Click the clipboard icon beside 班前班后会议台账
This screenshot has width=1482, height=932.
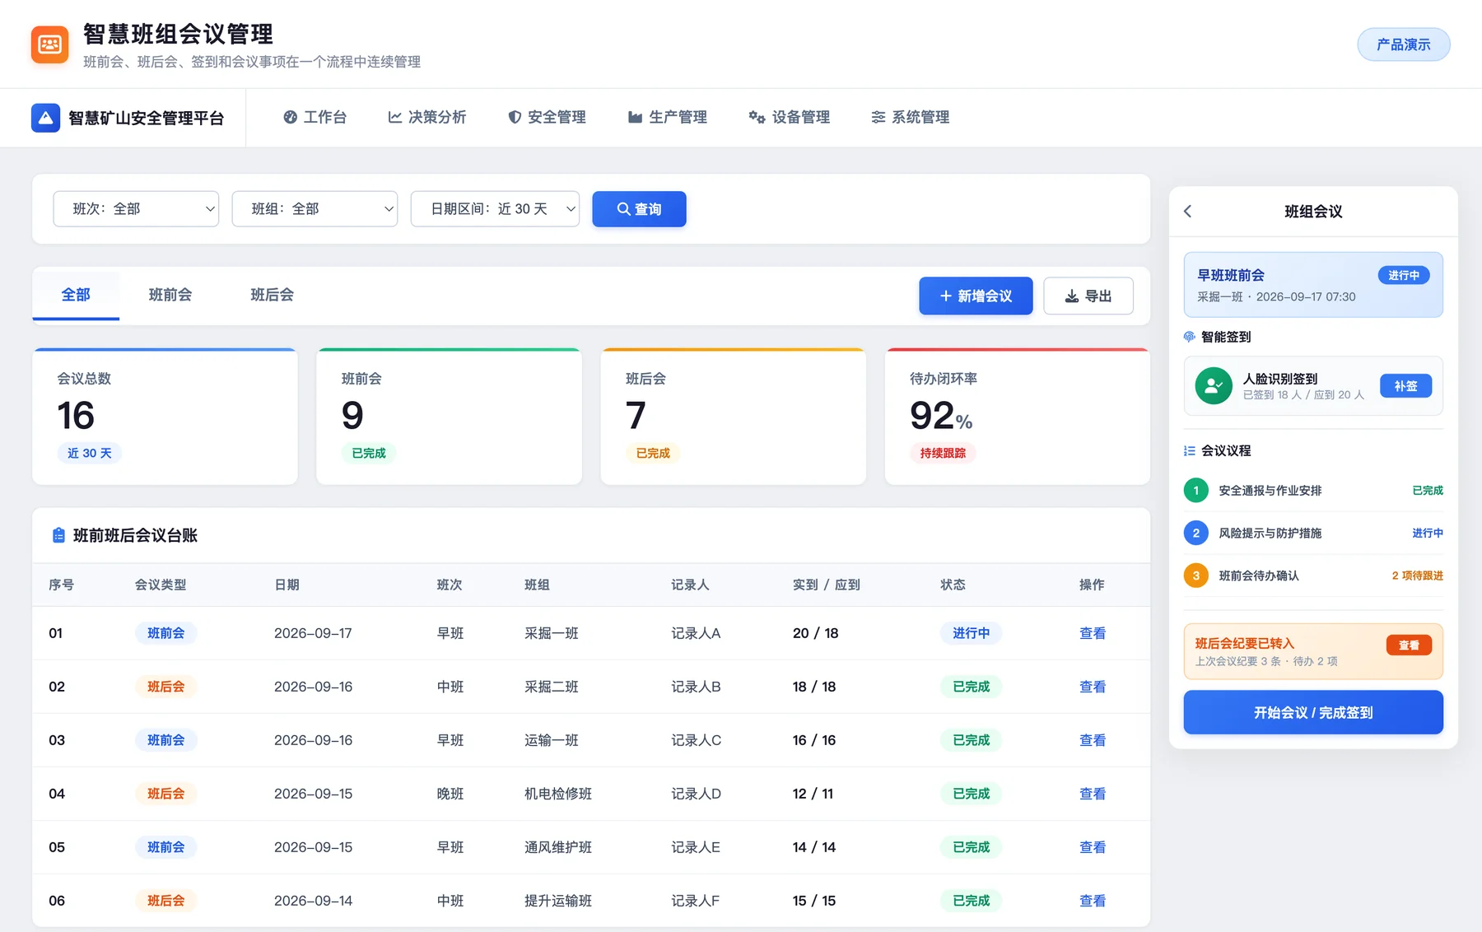click(58, 535)
